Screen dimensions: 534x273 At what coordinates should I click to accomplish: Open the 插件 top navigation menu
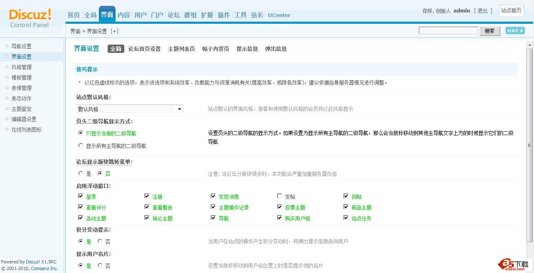click(224, 15)
